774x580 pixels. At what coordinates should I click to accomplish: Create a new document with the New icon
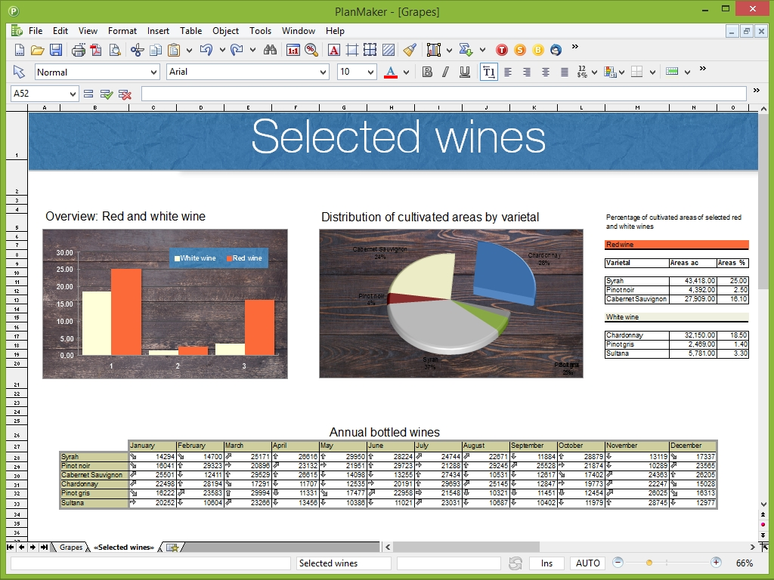[19, 50]
